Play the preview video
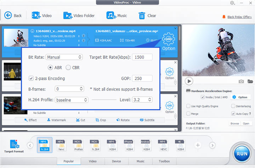255x168 pixels. click(x=189, y=81)
